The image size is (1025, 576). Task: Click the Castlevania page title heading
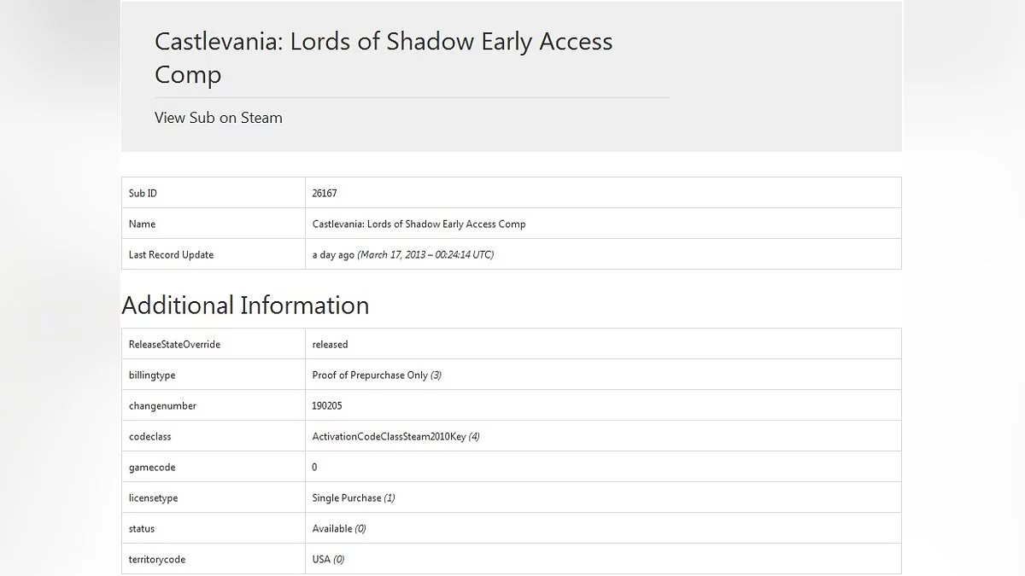[x=384, y=57]
